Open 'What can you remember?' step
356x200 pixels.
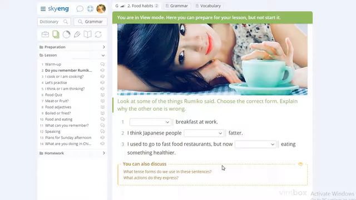[67, 126]
